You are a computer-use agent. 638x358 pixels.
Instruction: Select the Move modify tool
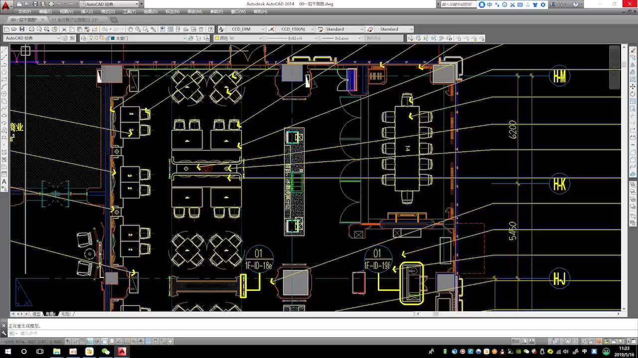click(633, 87)
